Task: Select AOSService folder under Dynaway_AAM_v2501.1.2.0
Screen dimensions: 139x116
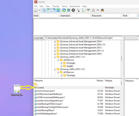Action: [x=69, y=72]
